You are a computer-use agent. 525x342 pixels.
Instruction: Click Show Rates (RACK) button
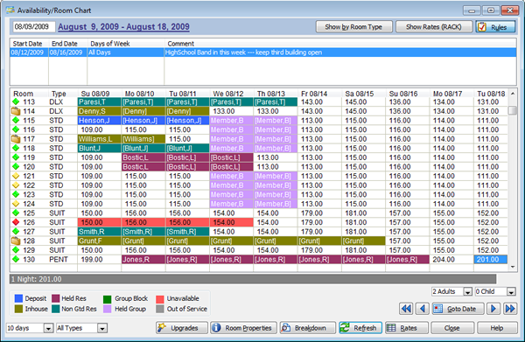[x=434, y=27]
